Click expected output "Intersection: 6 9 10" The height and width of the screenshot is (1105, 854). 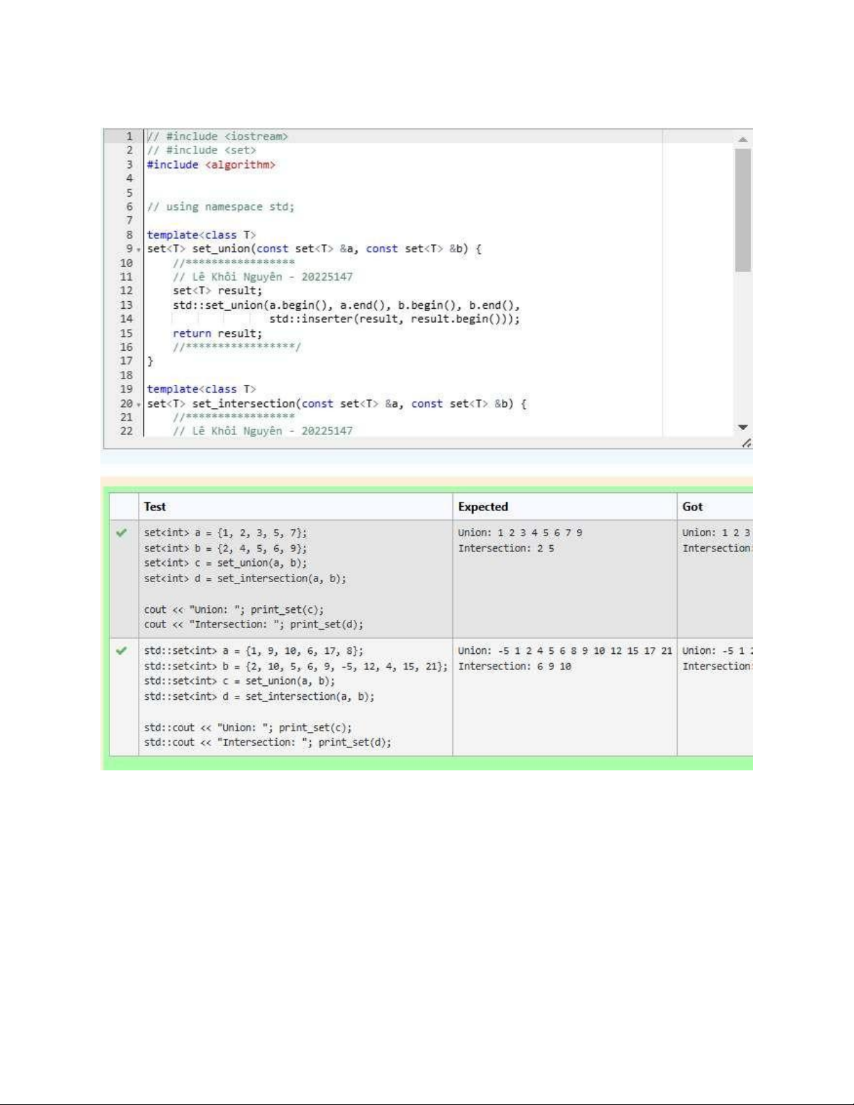pos(514,666)
